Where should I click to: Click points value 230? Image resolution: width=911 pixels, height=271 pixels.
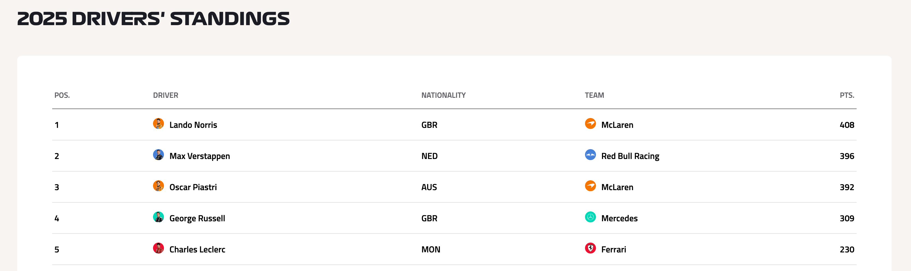[x=847, y=249]
